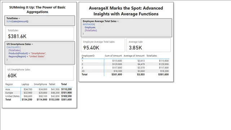Select the US Smartphone Sales card showing 60K
Viewport: 231px width, 130px height.
click(39, 73)
